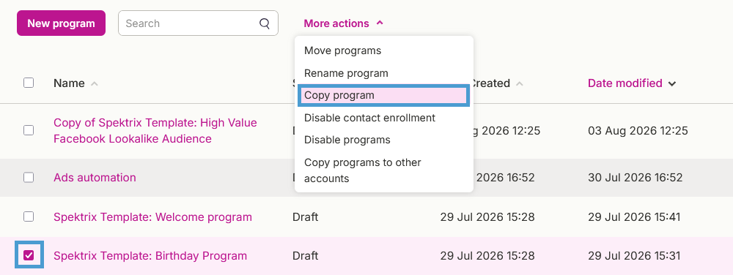Screen dimensions: 733x275
Task: Choose Copy program from the menu
Action: click(x=383, y=95)
